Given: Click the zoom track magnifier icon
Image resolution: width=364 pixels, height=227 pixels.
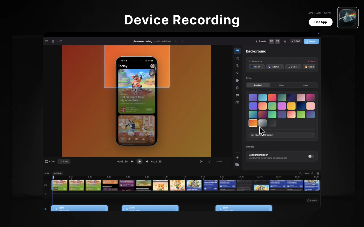Looking at the screenshot, I should tap(45, 209).
